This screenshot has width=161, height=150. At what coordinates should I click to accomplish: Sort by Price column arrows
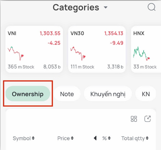pos(72,138)
